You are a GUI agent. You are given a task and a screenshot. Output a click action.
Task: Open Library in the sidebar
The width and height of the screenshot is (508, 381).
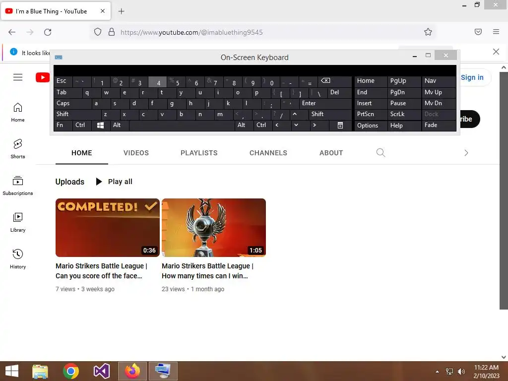[x=18, y=223]
